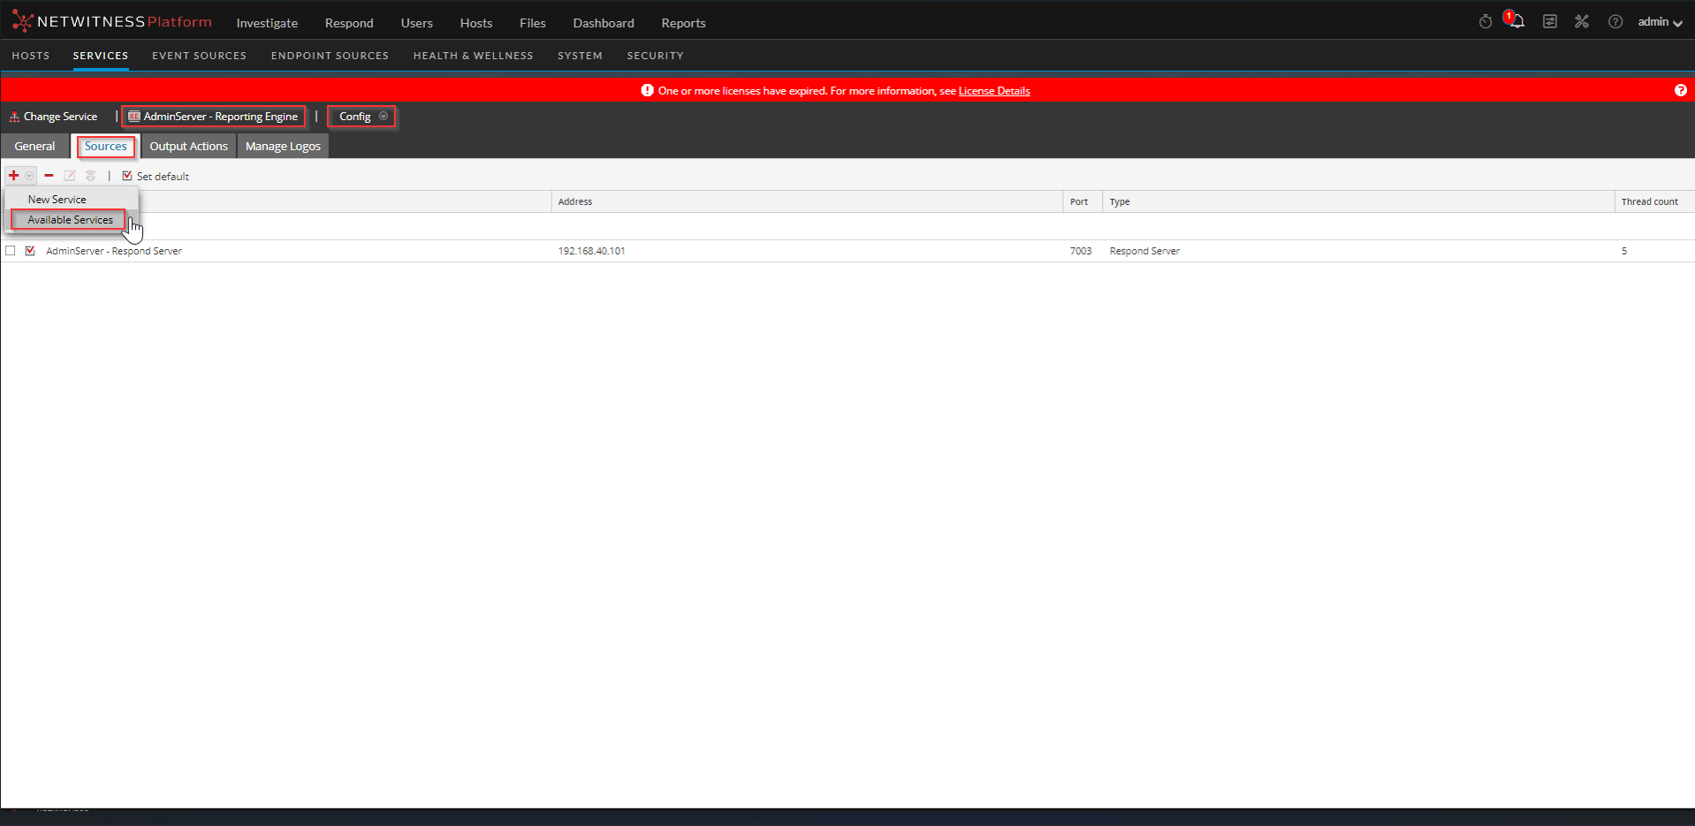Screen dimensions: 1695x826
Task: Choose Available Services from the menu
Action: (70, 220)
